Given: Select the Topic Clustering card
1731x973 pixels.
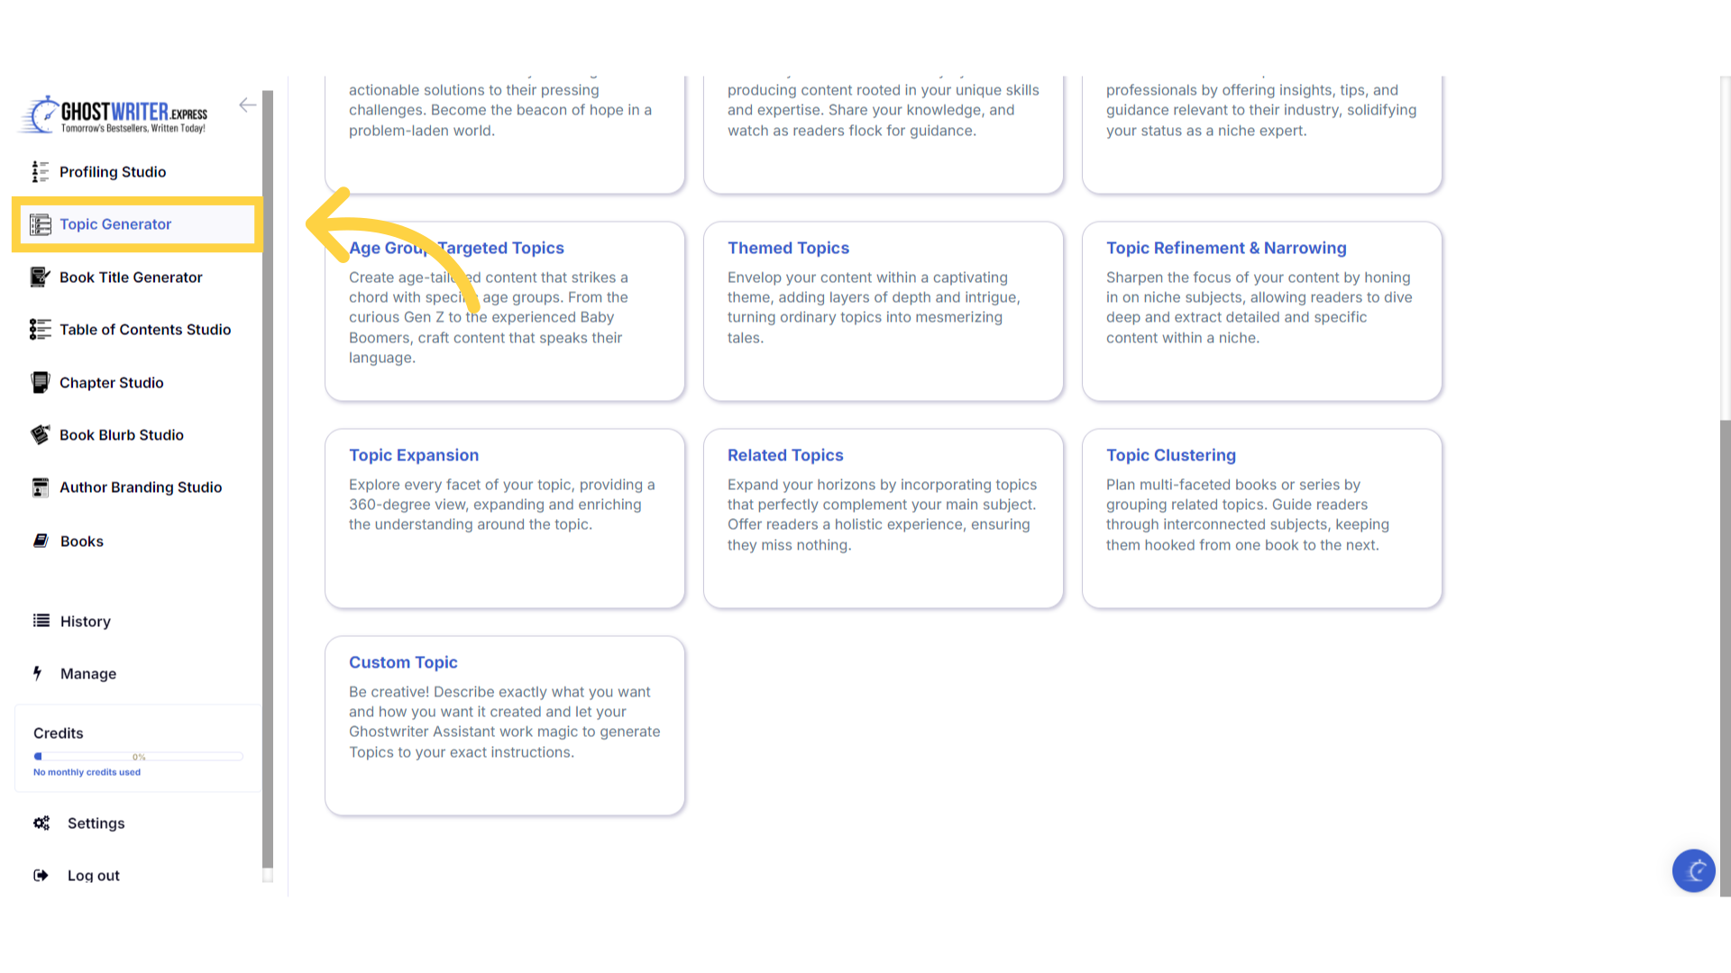Looking at the screenshot, I should (x=1261, y=518).
